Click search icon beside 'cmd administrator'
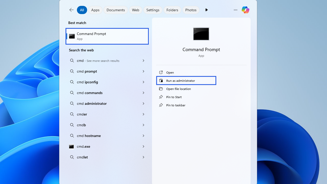Viewport: 327px width, 184px height. tap(72, 103)
